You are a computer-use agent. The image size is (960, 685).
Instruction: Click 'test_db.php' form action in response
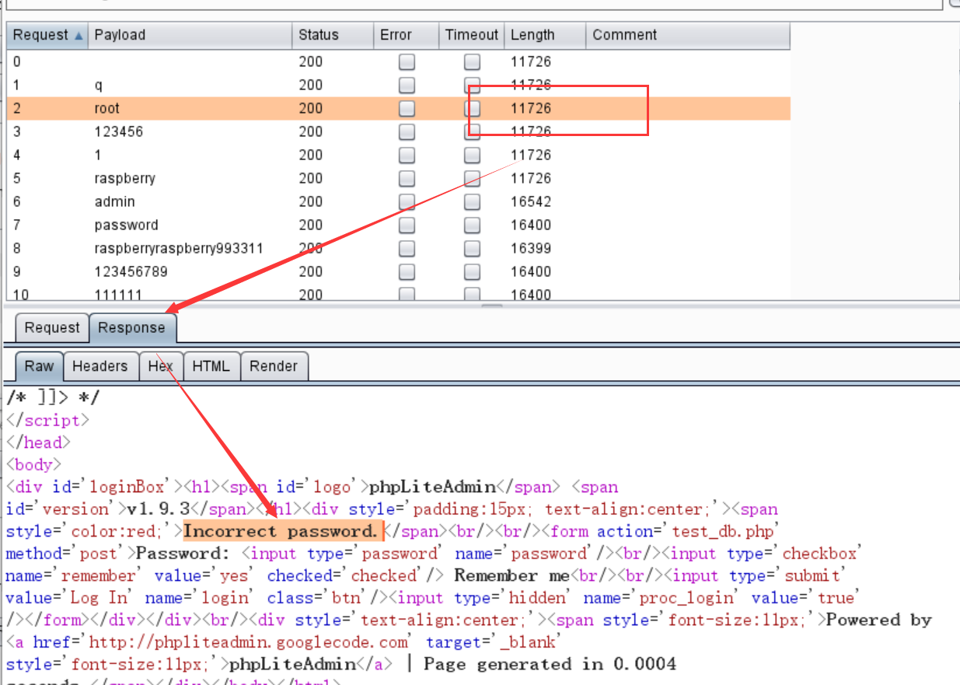pos(723,532)
